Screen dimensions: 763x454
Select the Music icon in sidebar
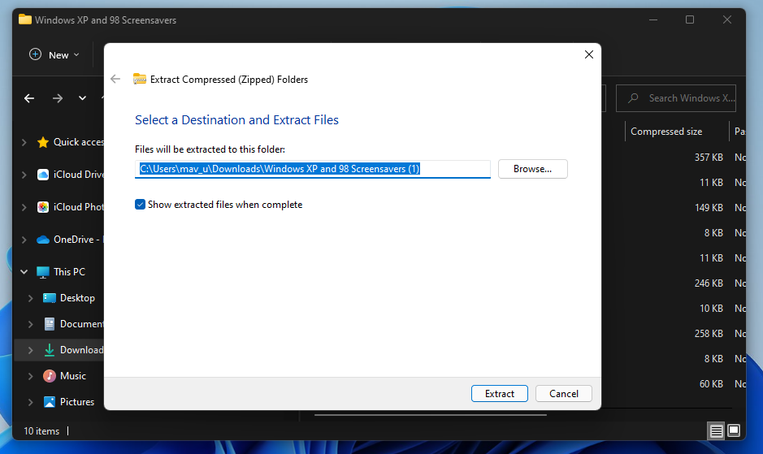coord(49,376)
